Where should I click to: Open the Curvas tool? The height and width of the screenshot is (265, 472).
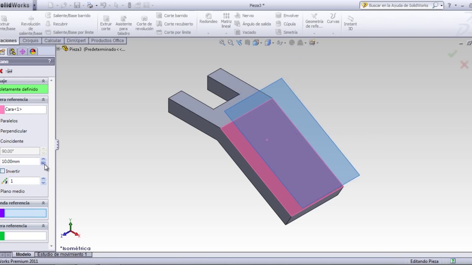tap(333, 18)
